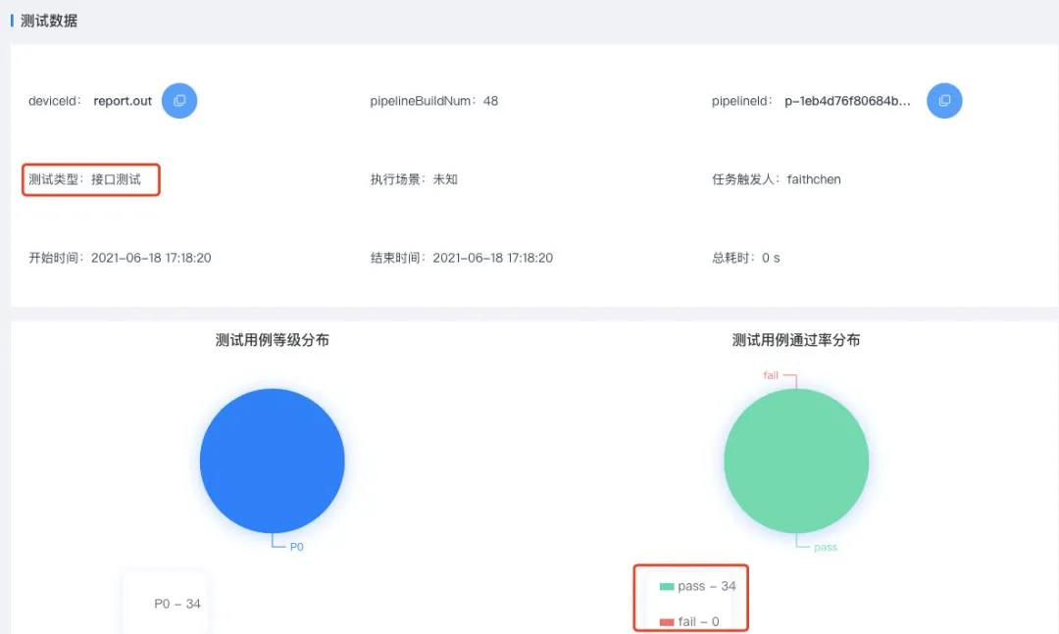This screenshot has height=634, width=1059.
Task: Click the 测试数据 section heading
Action: coord(49,21)
